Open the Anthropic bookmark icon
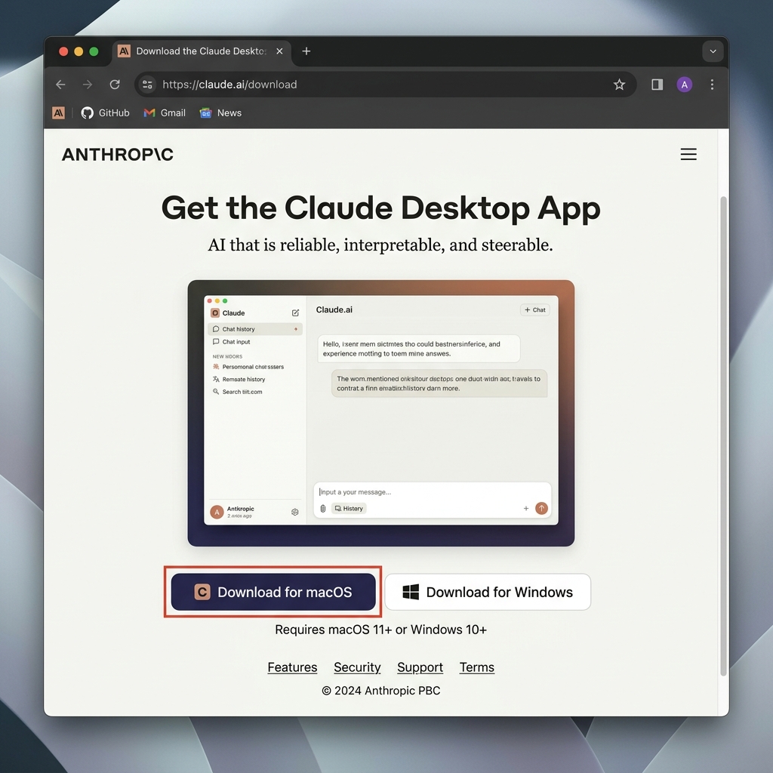 click(x=58, y=113)
